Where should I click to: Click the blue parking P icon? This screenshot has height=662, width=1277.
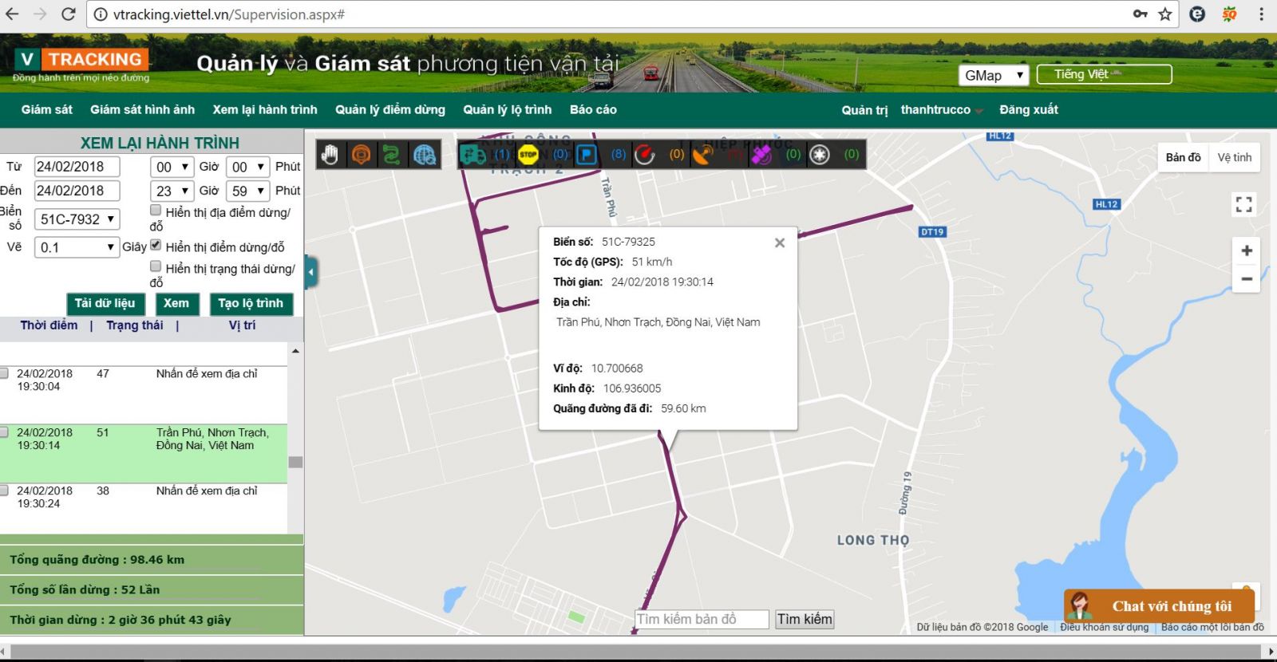point(587,155)
